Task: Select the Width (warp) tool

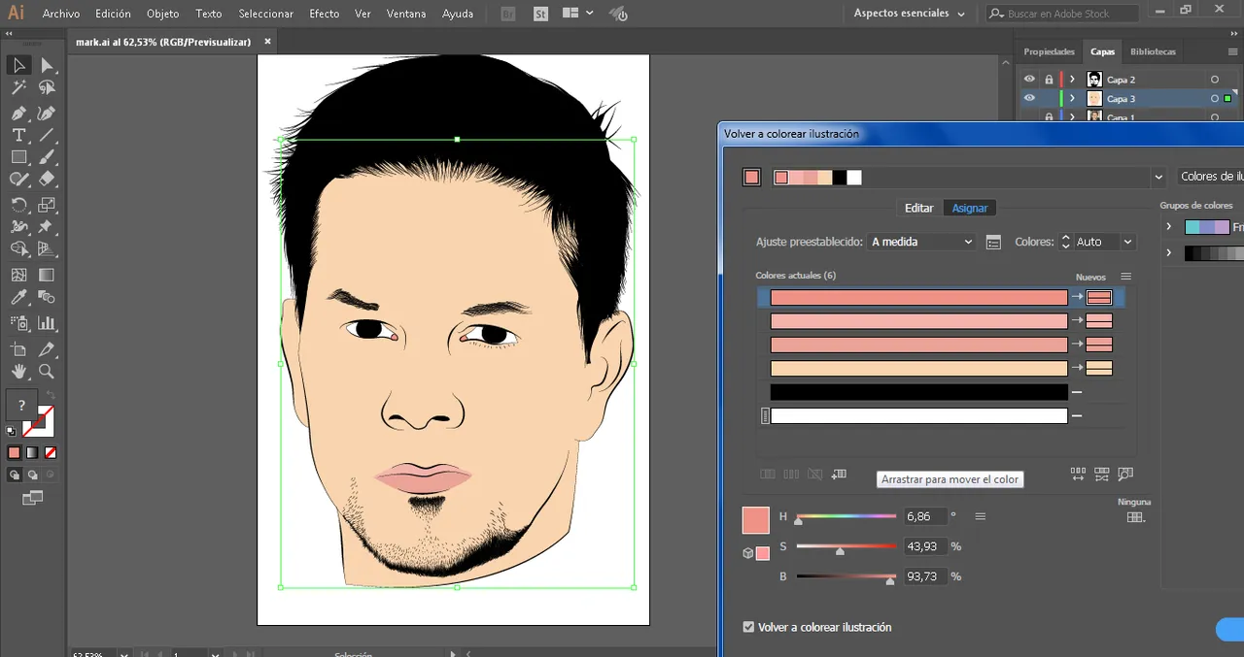Action: (18, 227)
